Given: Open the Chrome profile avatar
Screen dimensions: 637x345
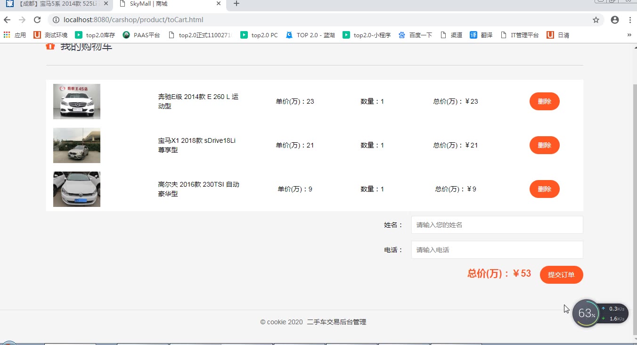Looking at the screenshot, I should pyautogui.click(x=615, y=20).
